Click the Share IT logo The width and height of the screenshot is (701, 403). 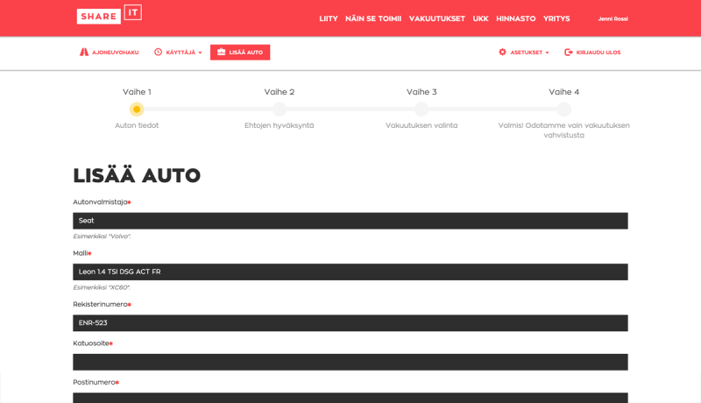[109, 15]
